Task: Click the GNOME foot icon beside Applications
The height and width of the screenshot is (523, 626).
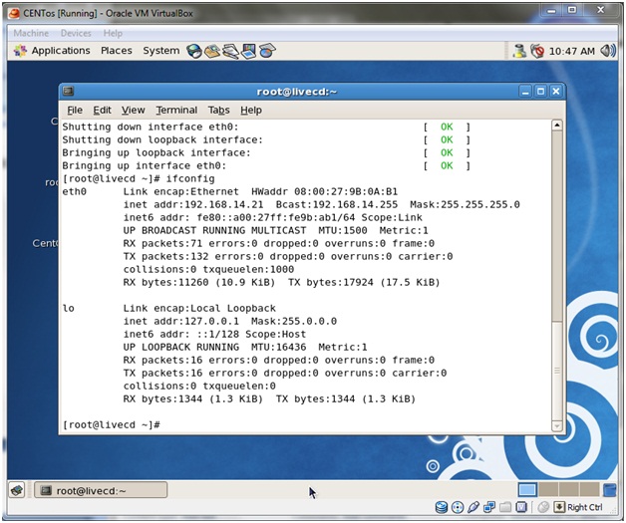Action: [x=20, y=51]
